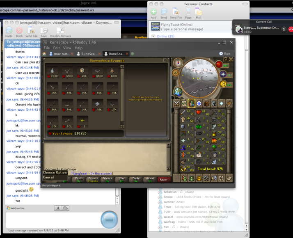
Task: Click the conversation history scrollbar
Action: (x=117, y=192)
